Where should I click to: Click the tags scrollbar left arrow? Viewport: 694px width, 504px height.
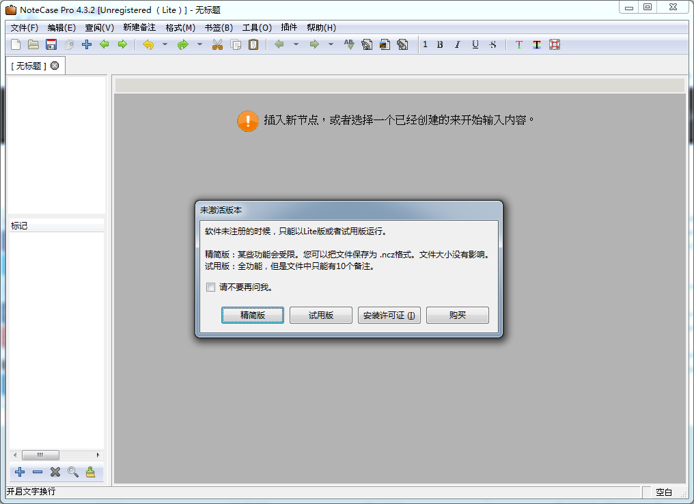(x=15, y=455)
